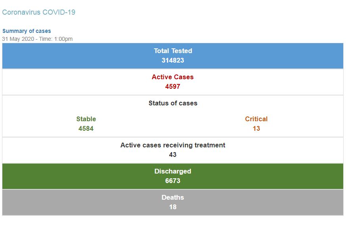Select the 31 May 2020 date line

tap(37, 39)
